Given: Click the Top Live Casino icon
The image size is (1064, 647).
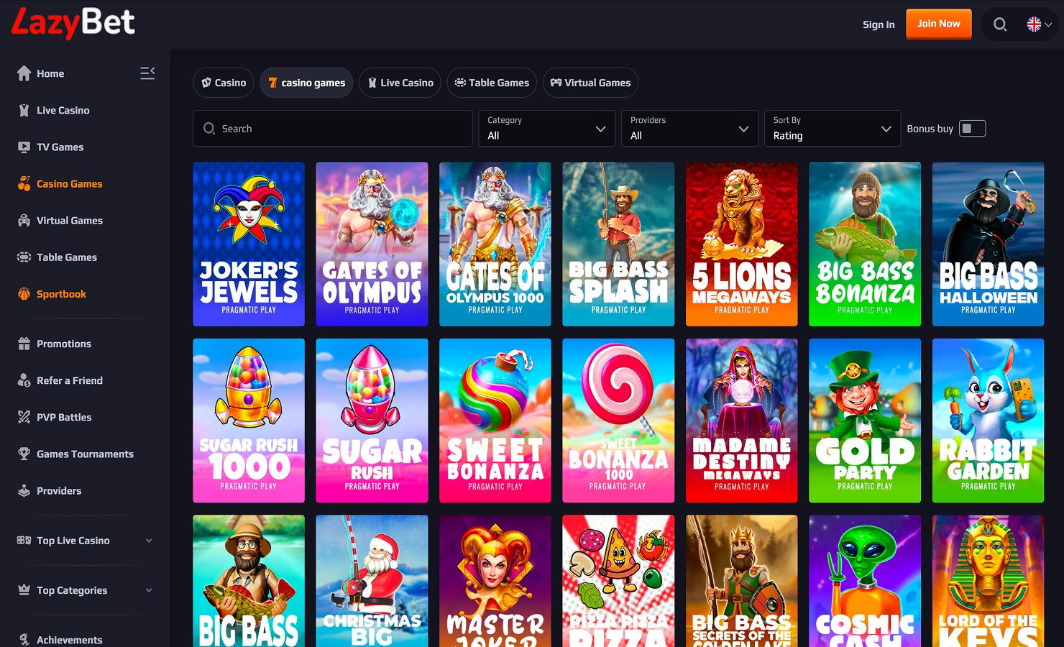Looking at the screenshot, I should point(24,540).
